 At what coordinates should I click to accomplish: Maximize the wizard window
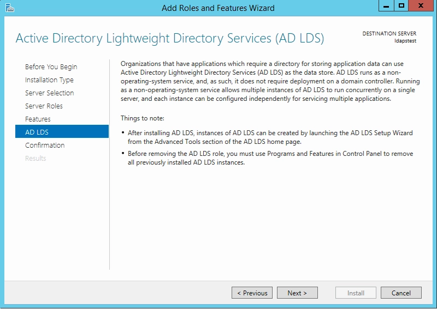(x=401, y=6)
